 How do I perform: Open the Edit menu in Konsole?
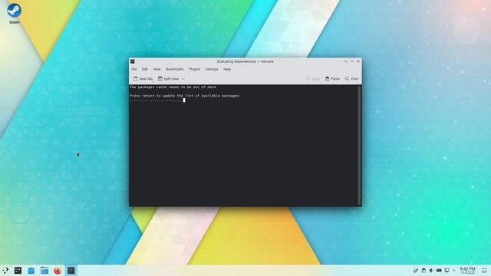click(x=145, y=69)
